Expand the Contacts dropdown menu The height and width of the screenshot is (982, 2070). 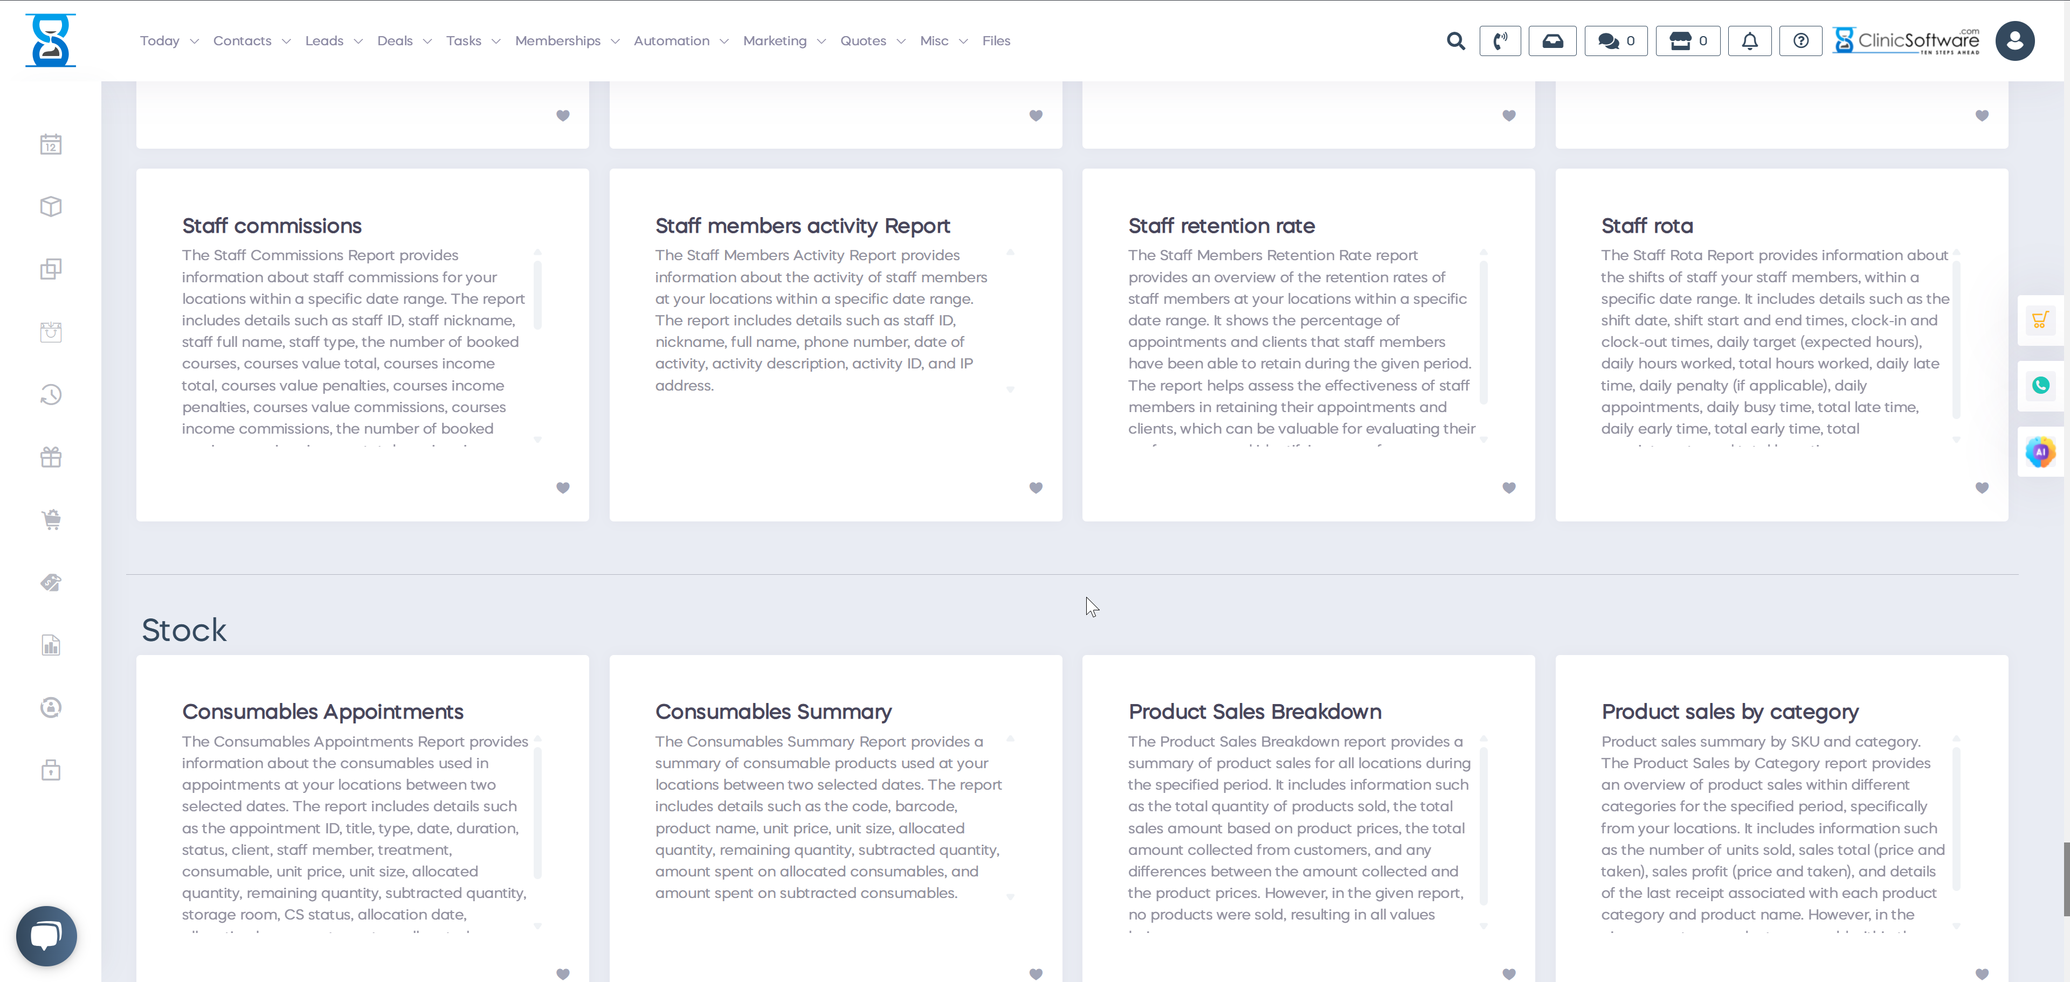[252, 41]
